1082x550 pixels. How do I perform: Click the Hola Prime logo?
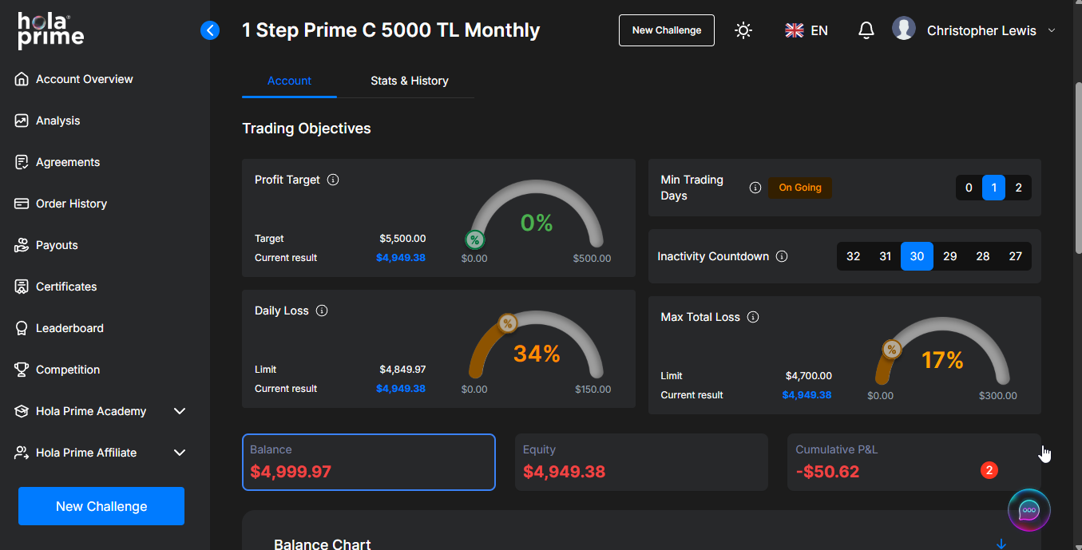51,31
